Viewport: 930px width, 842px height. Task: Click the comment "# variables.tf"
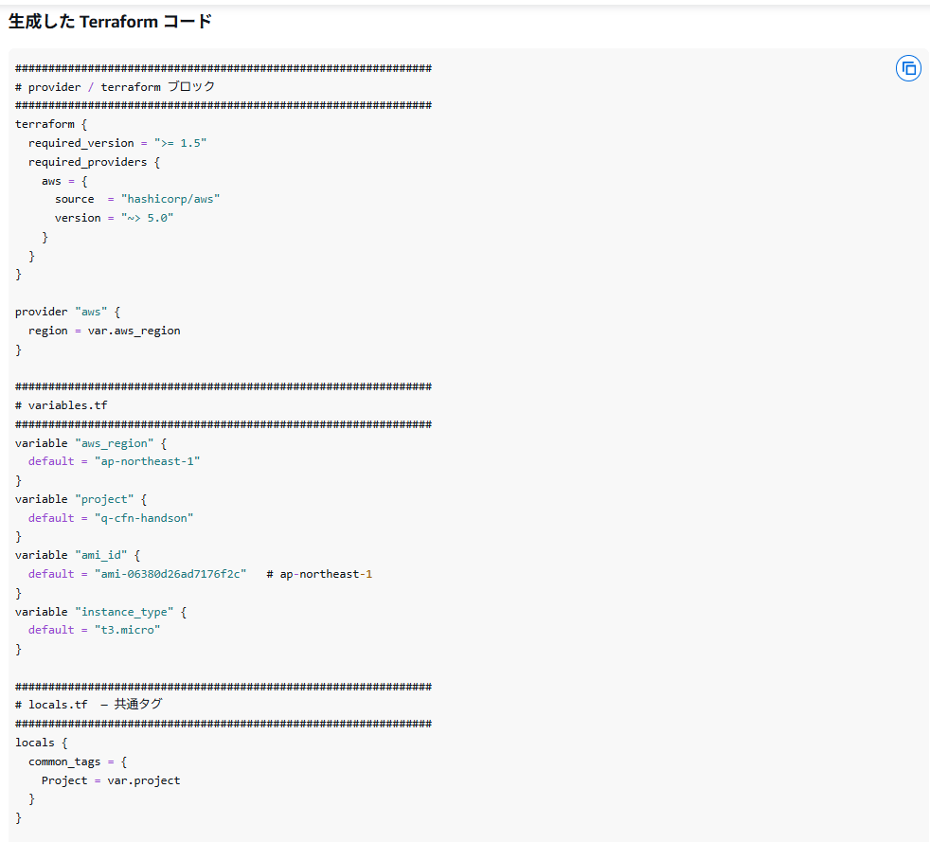click(x=62, y=405)
